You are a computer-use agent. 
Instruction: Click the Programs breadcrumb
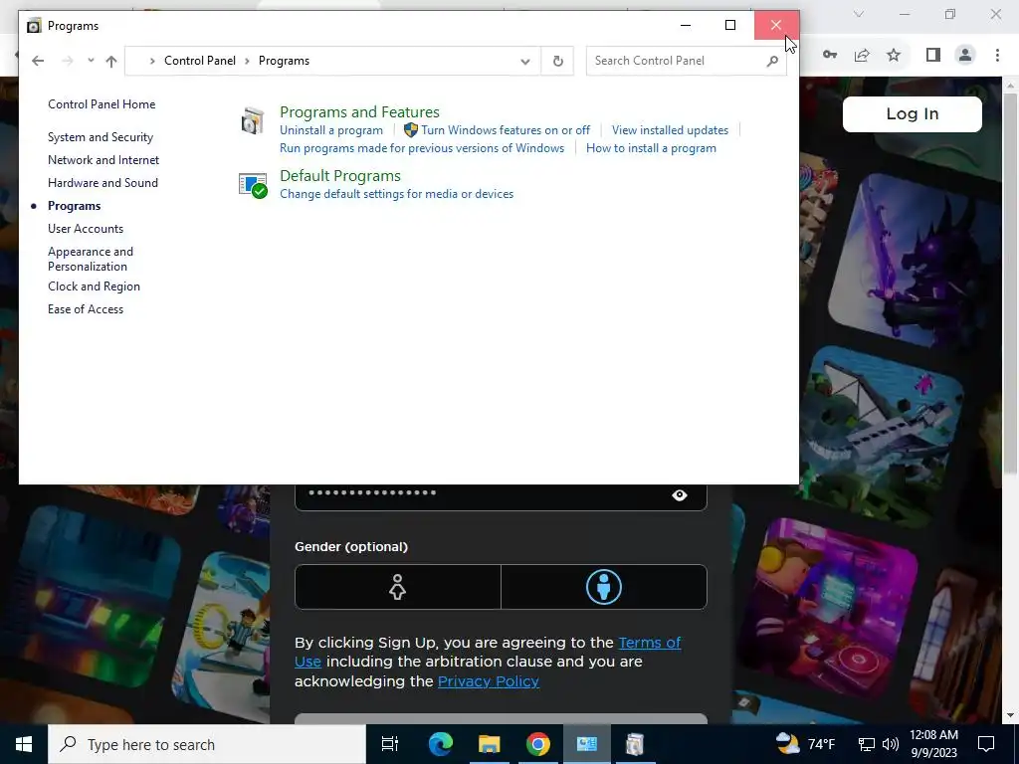[x=284, y=61]
